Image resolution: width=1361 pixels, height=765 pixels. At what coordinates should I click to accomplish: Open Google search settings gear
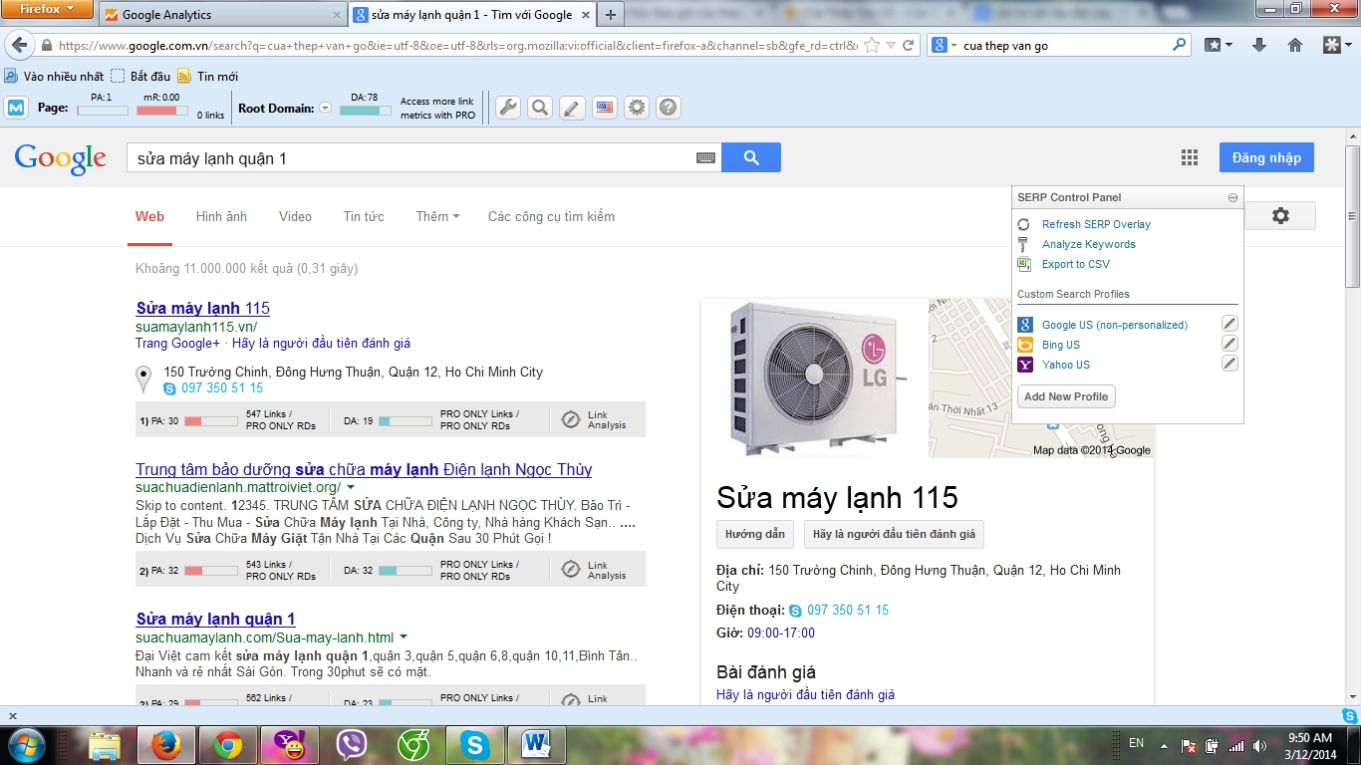[x=1281, y=215]
